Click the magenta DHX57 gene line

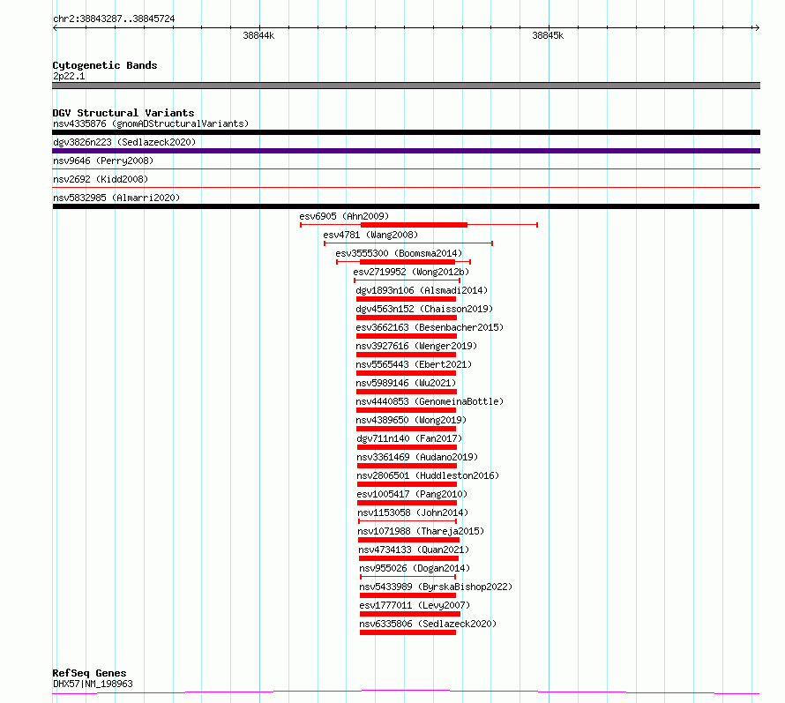(406, 692)
